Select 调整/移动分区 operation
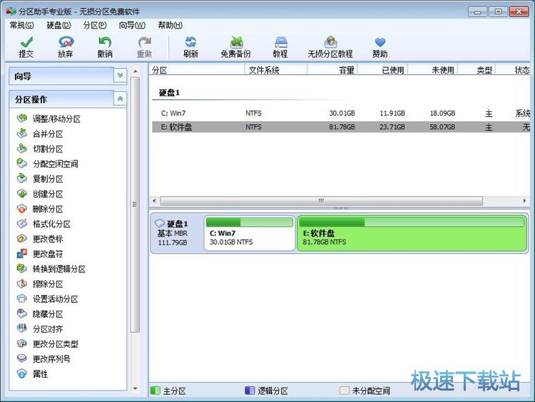535x402 pixels. click(49, 118)
